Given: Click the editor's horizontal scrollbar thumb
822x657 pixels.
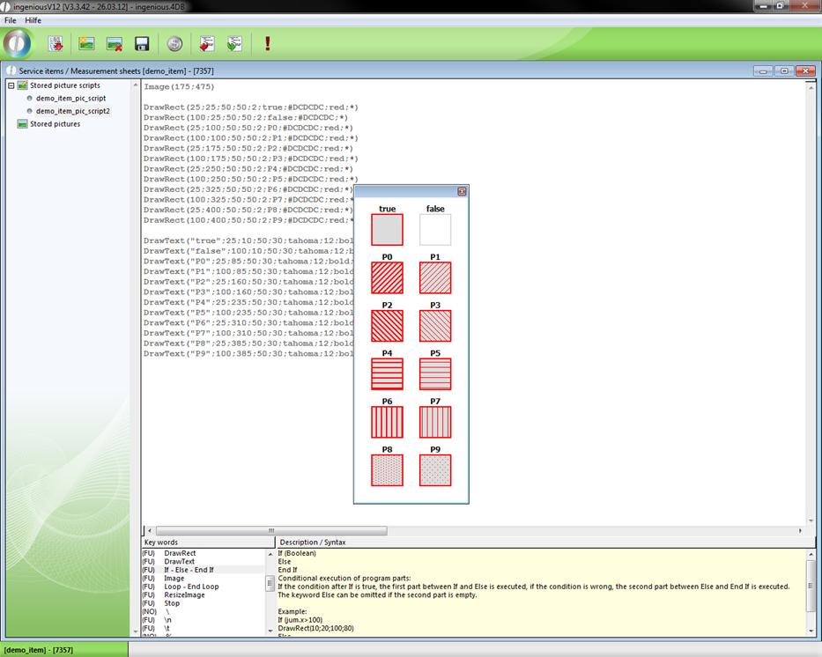Looking at the screenshot, I should [x=270, y=530].
